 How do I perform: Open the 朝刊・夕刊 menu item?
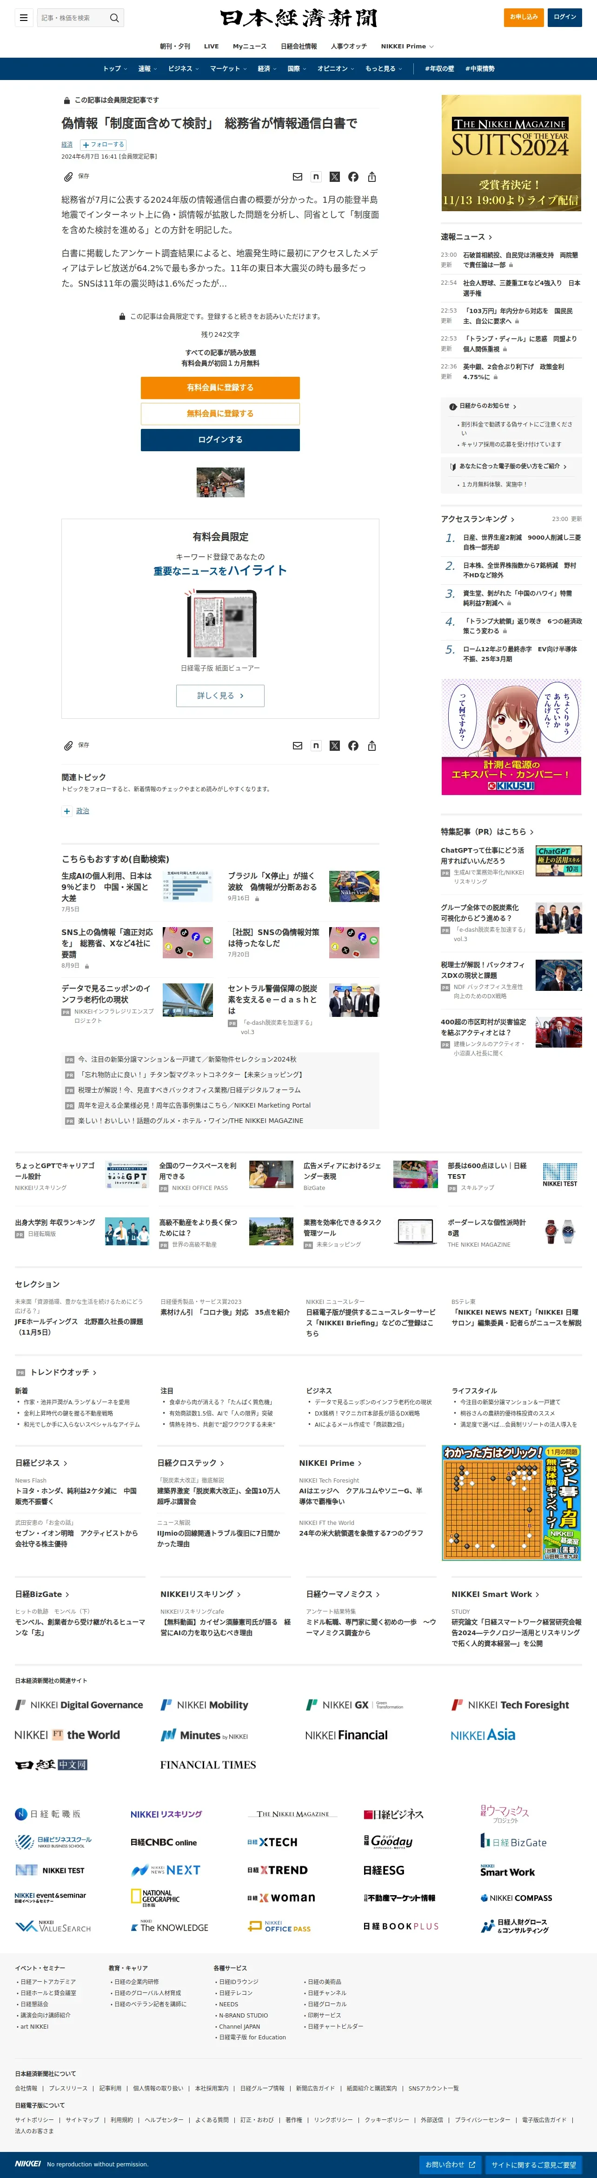coord(175,47)
